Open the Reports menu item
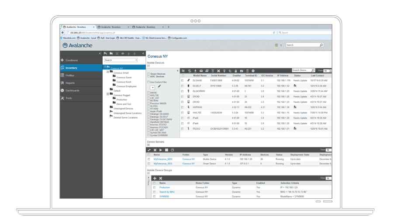Image resolution: width=394 pixels, height=221 pixels. [x=81, y=83]
